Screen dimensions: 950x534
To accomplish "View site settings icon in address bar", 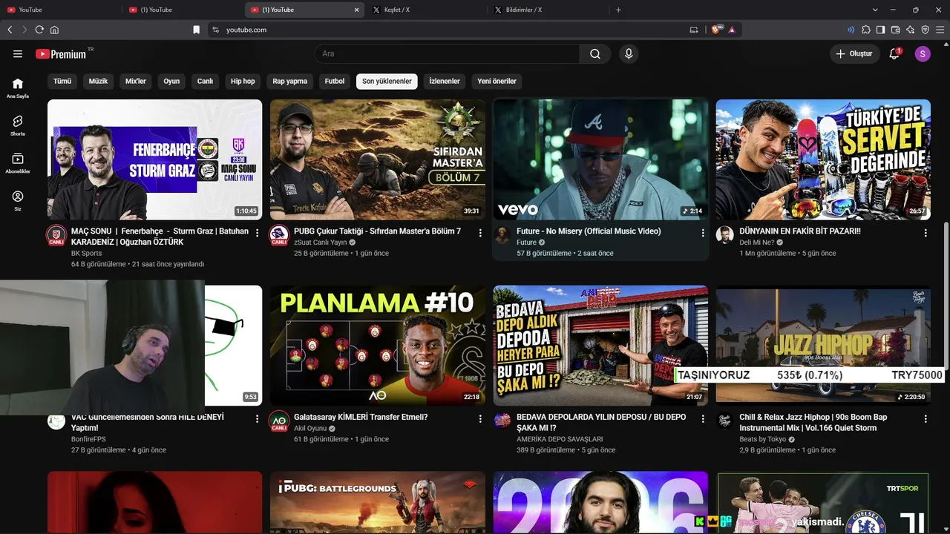I will click(x=215, y=30).
